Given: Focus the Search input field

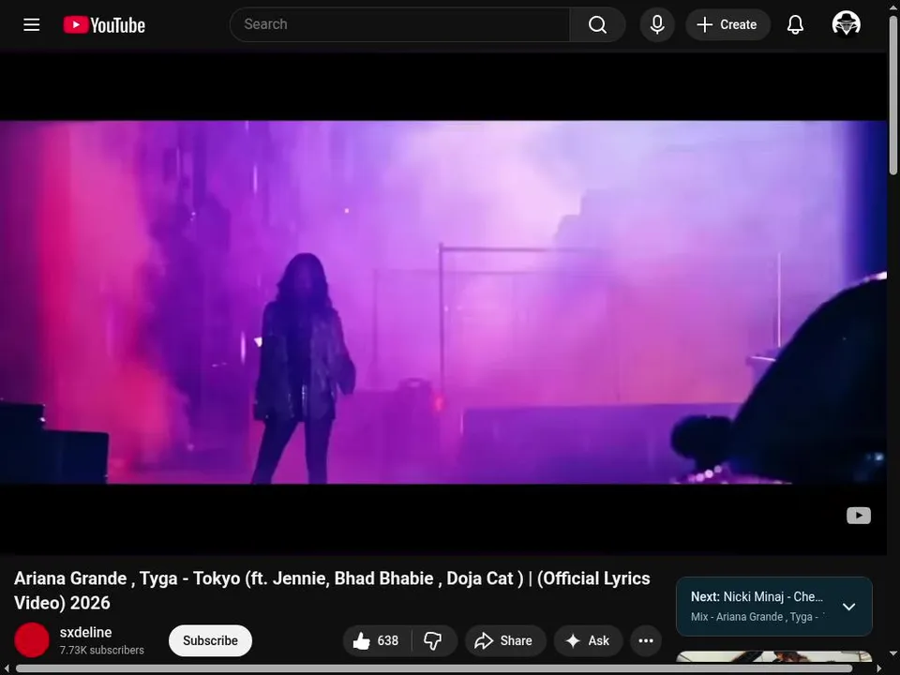Looking at the screenshot, I should coord(400,24).
